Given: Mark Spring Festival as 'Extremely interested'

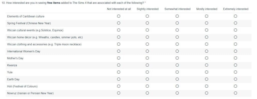Looking at the screenshot, I should point(235,23).
